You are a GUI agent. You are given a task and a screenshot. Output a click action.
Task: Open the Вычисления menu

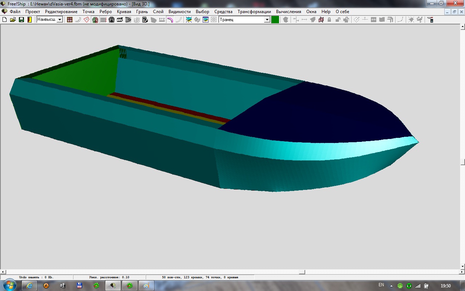point(288,12)
